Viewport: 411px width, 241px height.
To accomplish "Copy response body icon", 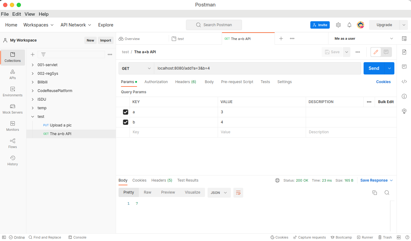I will (x=375, y=193).
